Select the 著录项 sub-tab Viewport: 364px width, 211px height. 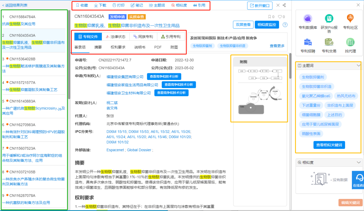pos(80,47)
